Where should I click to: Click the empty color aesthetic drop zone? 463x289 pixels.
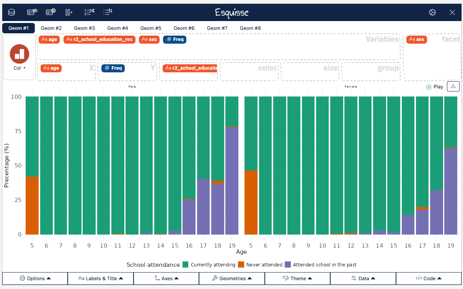(x=249, y=71)
